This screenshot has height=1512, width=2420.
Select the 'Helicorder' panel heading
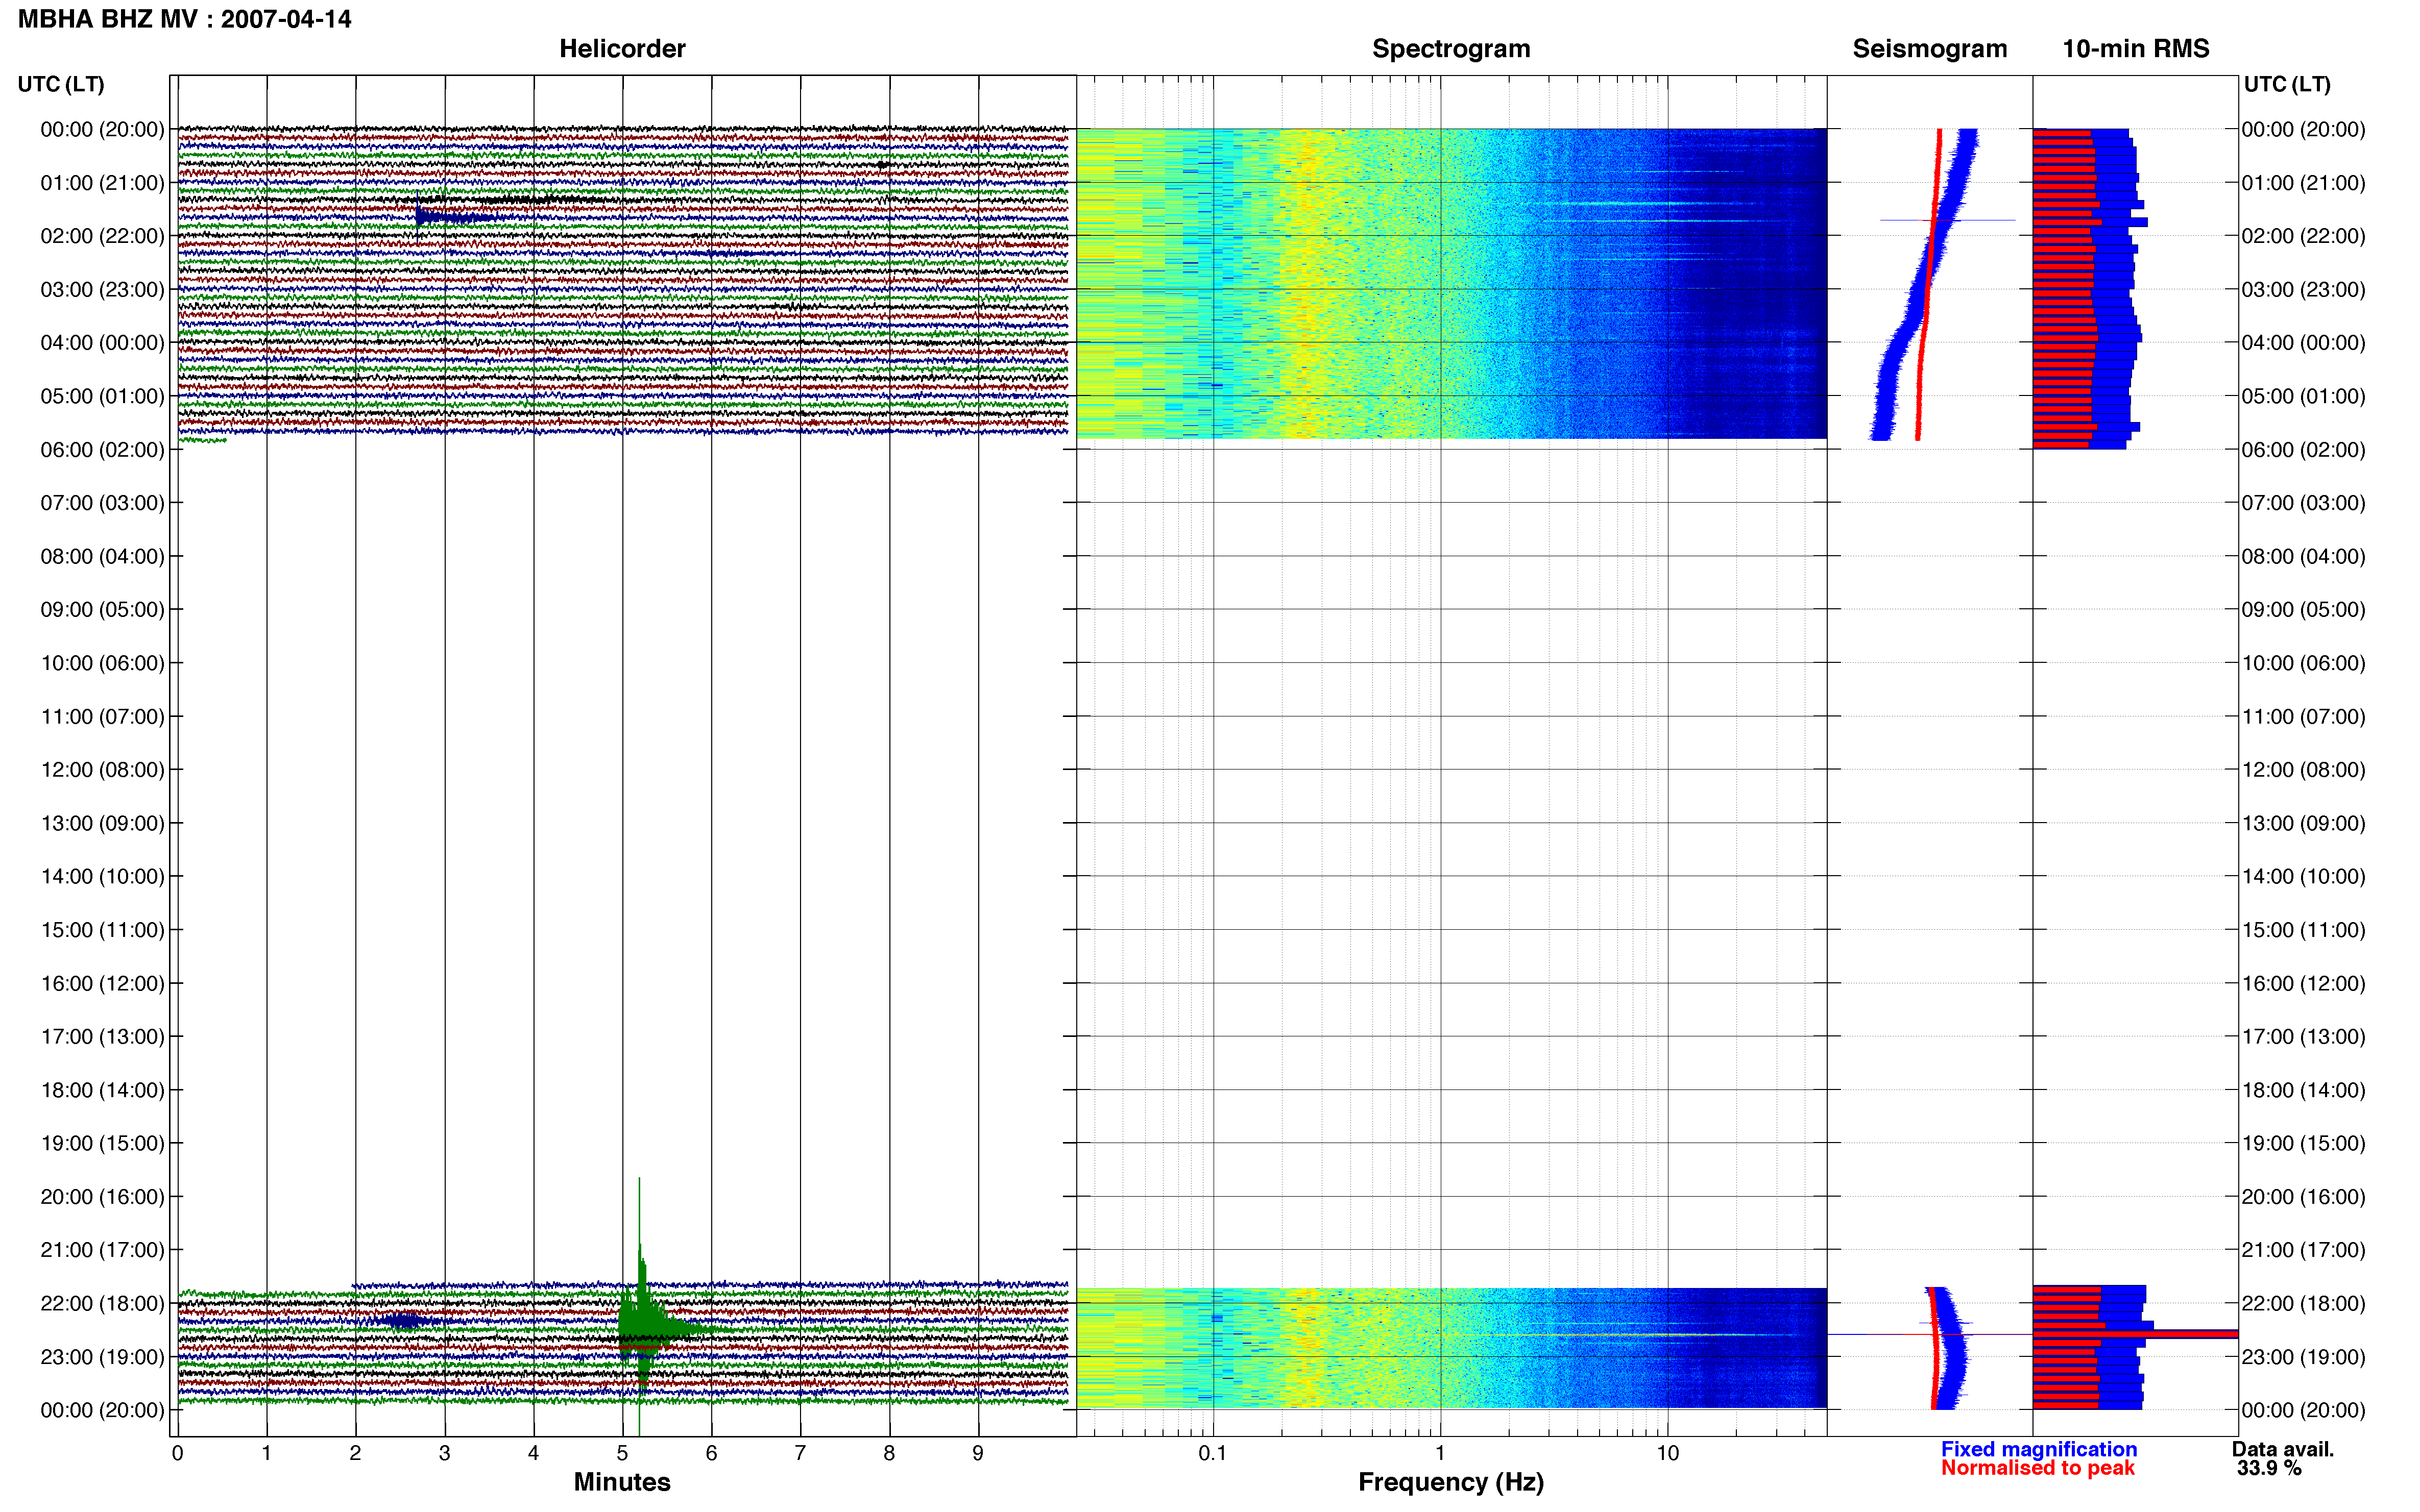(x=621, y=48)
